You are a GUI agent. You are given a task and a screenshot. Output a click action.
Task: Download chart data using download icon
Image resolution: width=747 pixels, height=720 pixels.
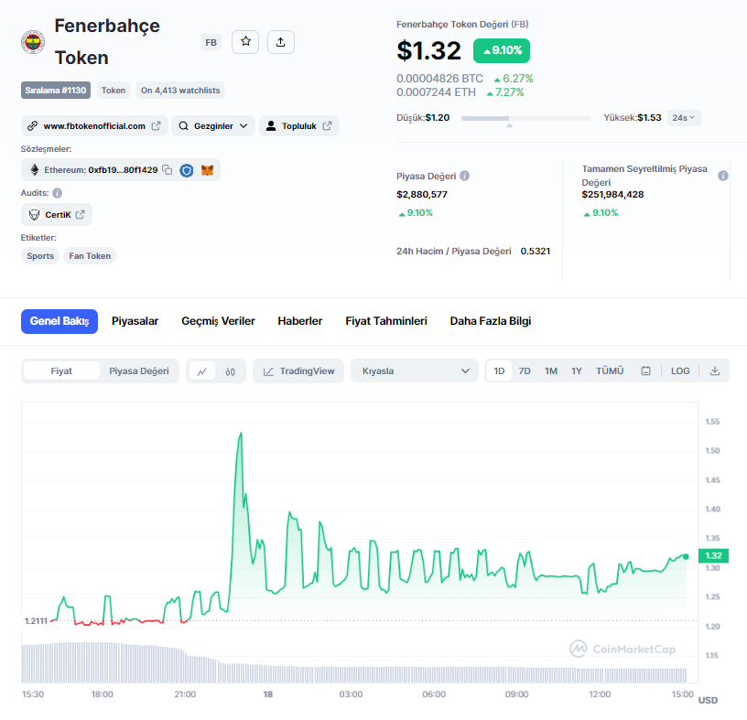coord(715,371)
